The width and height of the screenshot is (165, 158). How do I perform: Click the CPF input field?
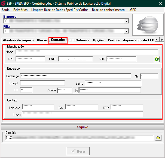click(30, 59)
